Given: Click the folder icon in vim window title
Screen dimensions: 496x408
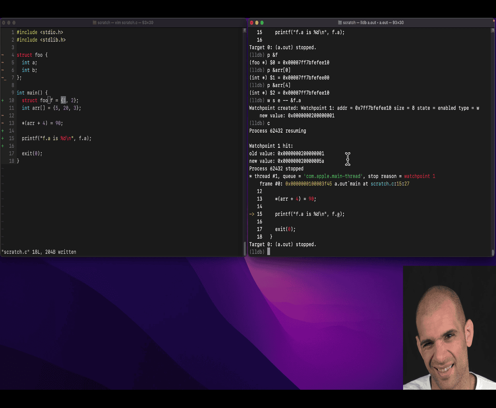Looking at the screenshot, I should coord(95,23).
